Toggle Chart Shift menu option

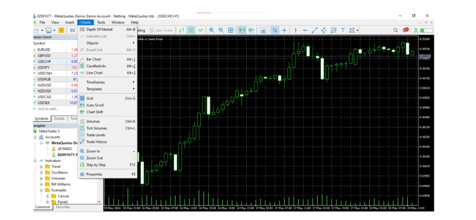tap(94, 112)
